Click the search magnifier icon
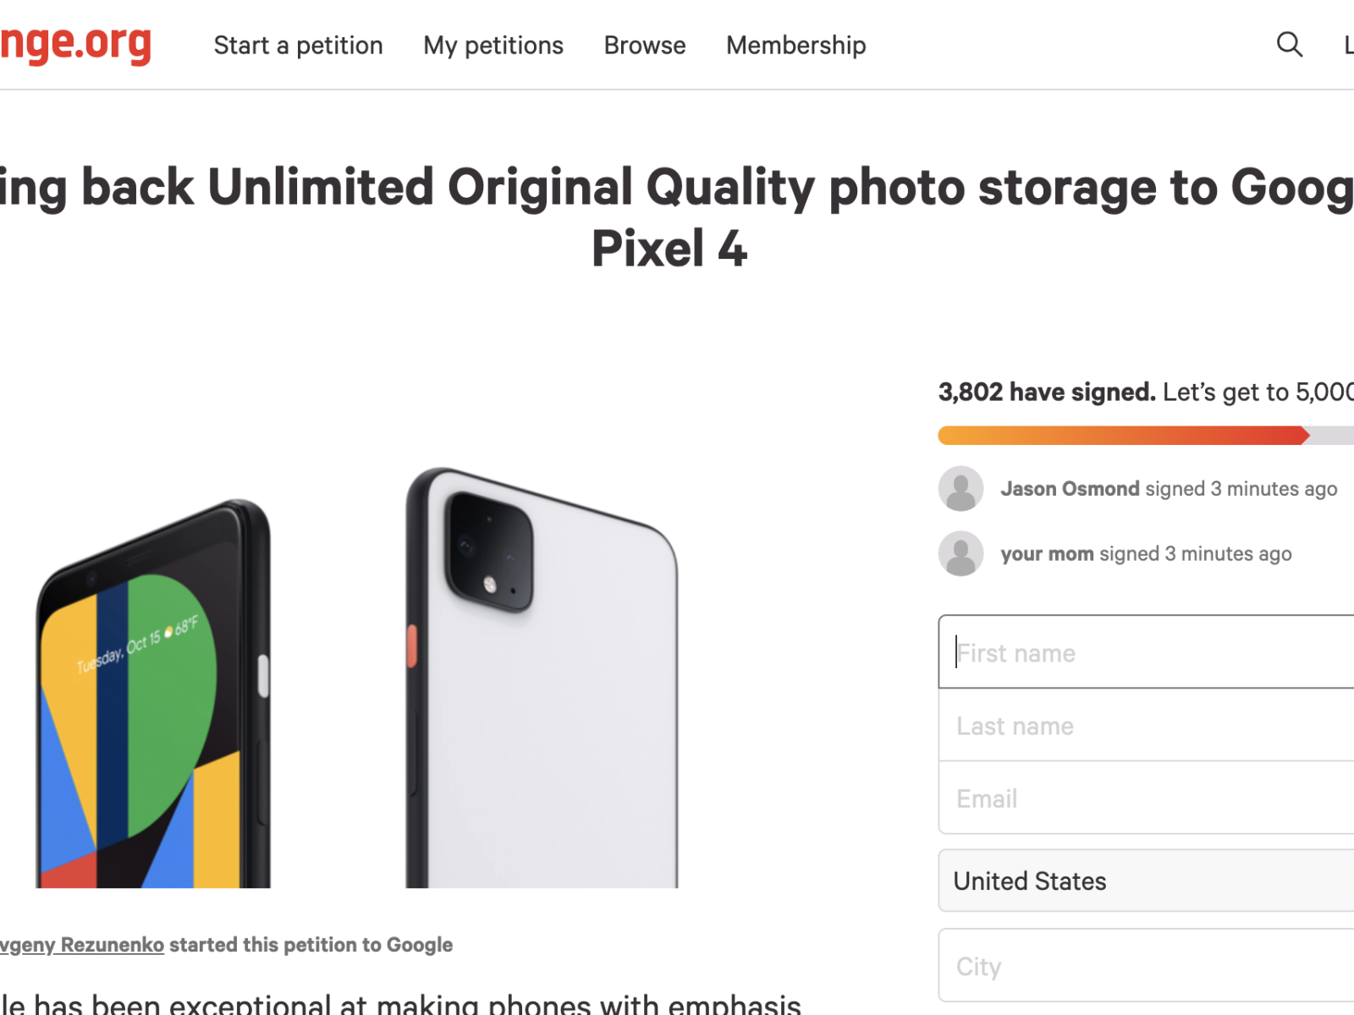The width and height of the screenshot is (1354, 1015). (x=1289, y=44)
